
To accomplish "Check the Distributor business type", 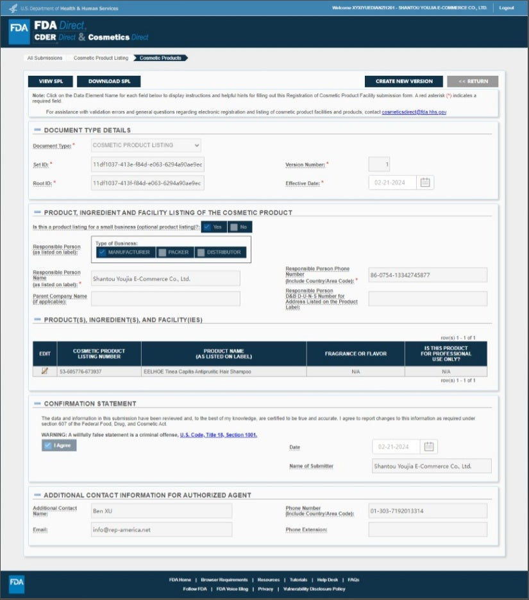I will [201, 252].
